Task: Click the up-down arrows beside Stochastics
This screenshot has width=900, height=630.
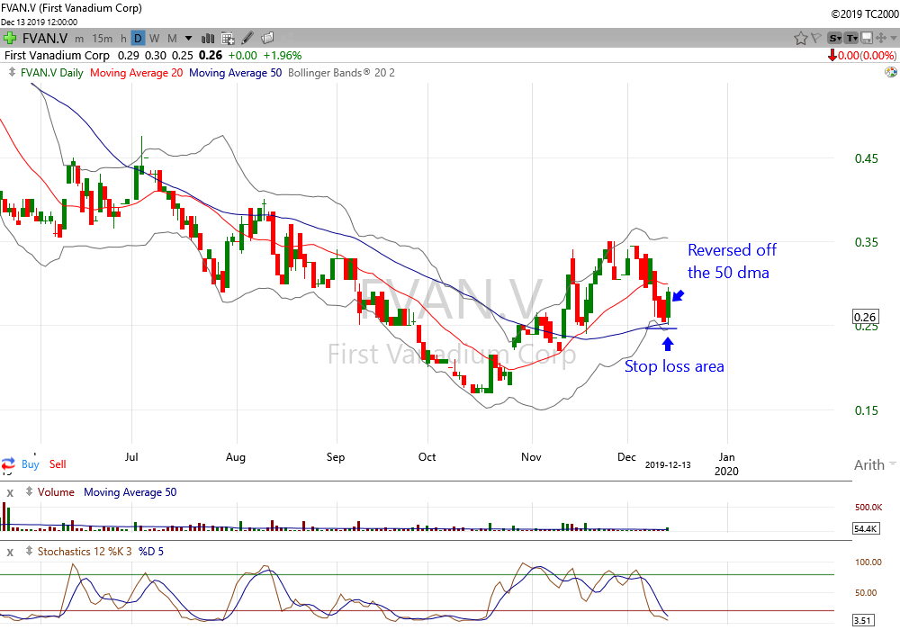Action: pyautogui.click(x=29, y=551)
